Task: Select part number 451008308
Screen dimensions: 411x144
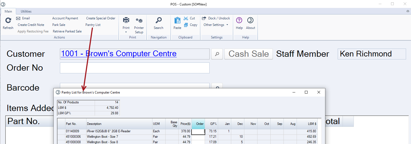Action: point(73,142)
